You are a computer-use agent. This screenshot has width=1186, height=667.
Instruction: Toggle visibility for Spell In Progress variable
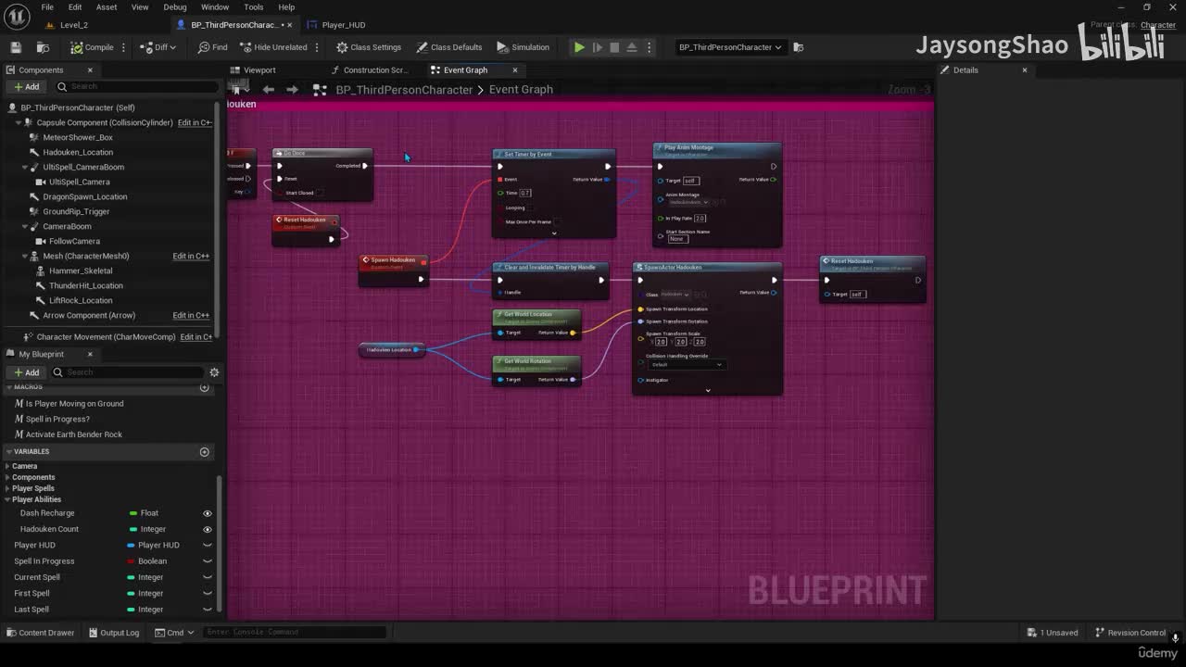(x=208, y=561)
